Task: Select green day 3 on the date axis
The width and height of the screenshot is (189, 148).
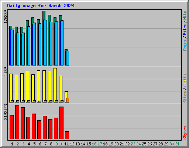Action: pos(23,144)
